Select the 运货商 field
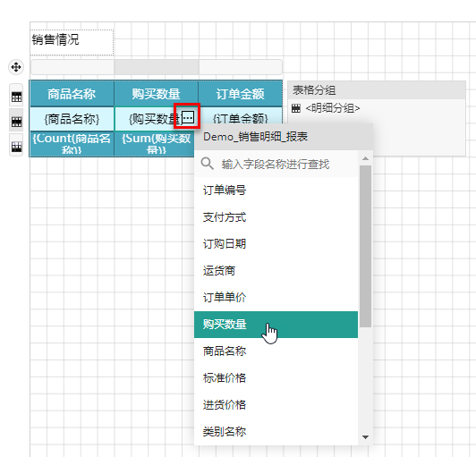476x457 pixels. click(x=276, y=270)
